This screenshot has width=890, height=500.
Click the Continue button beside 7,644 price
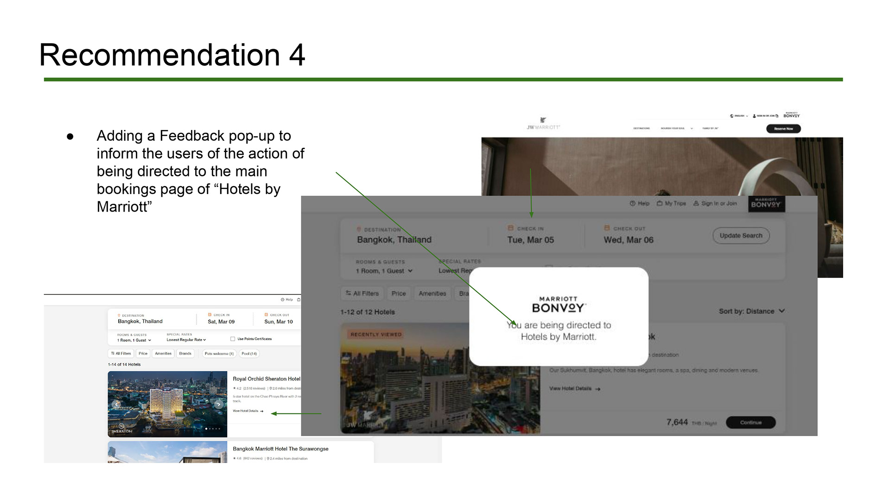(x=750, y=422)
